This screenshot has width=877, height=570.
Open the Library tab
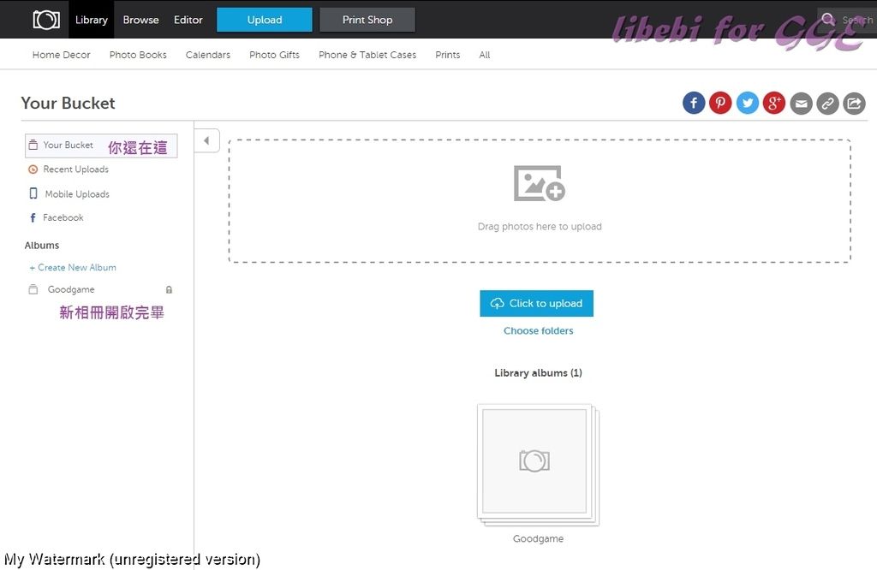91,20
